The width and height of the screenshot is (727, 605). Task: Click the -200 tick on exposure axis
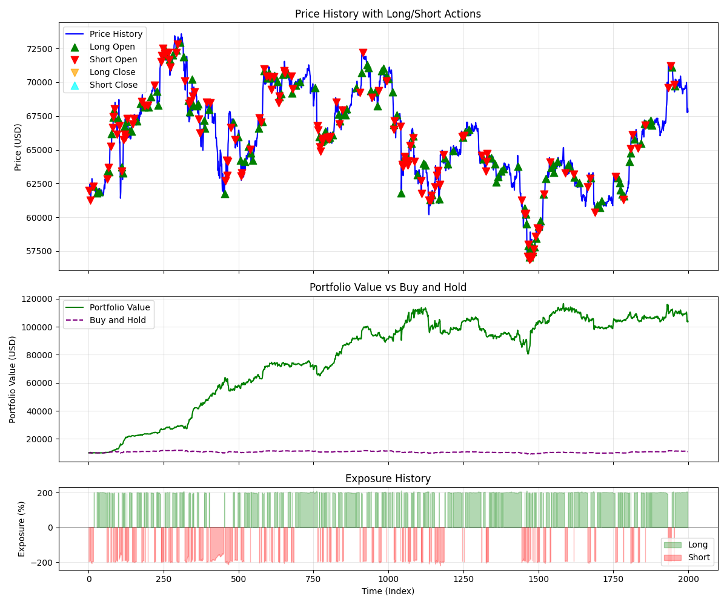[41, 563]
